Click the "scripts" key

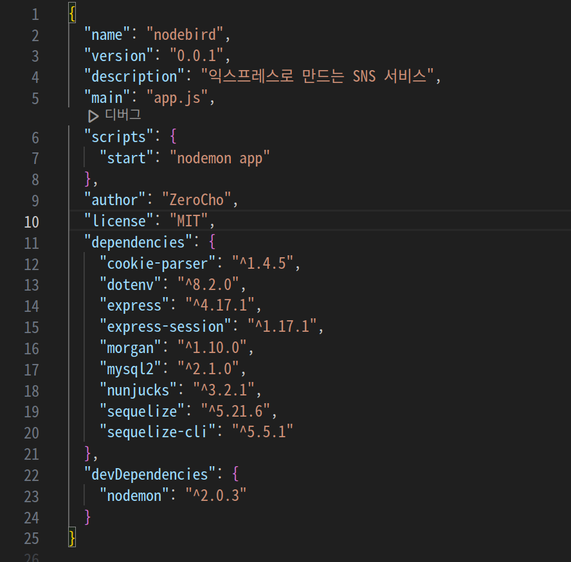(119, 137)
